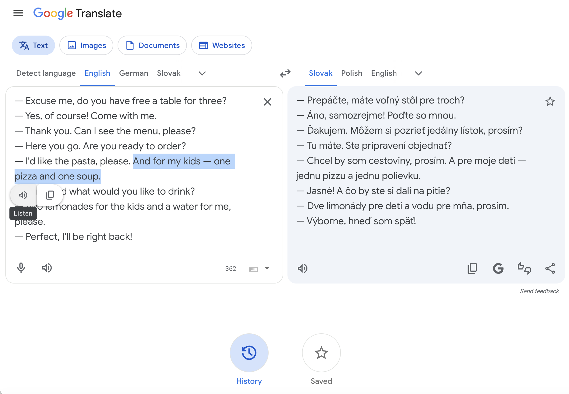Clear source text with the X

pos(267,102)
